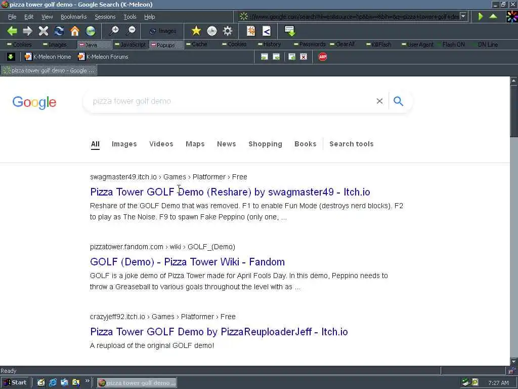Screen dimensions: 518x389
Task: Expand the URL bar dropdown arrow
Action: [463, 16]
